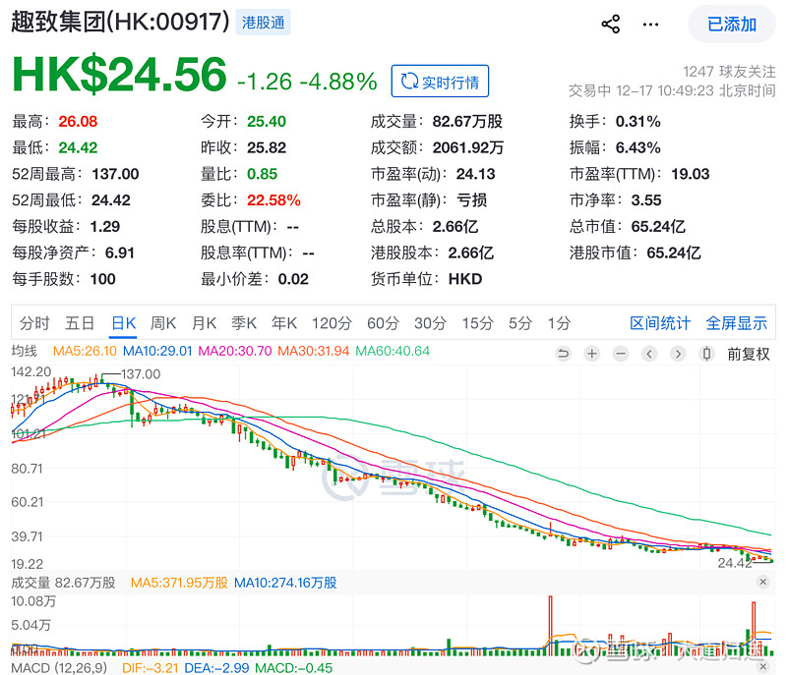Switch to the 1分 chart
Image resolution: width=787 pixels, height=675 pixels.
coord(559,323)
